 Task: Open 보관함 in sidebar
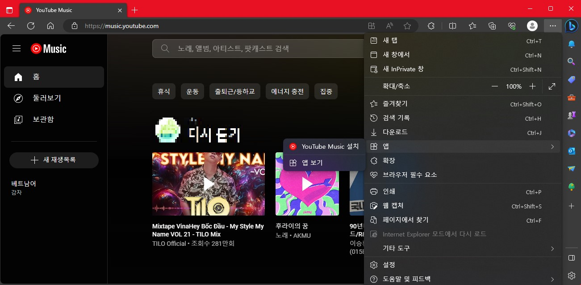coord(54,120)
